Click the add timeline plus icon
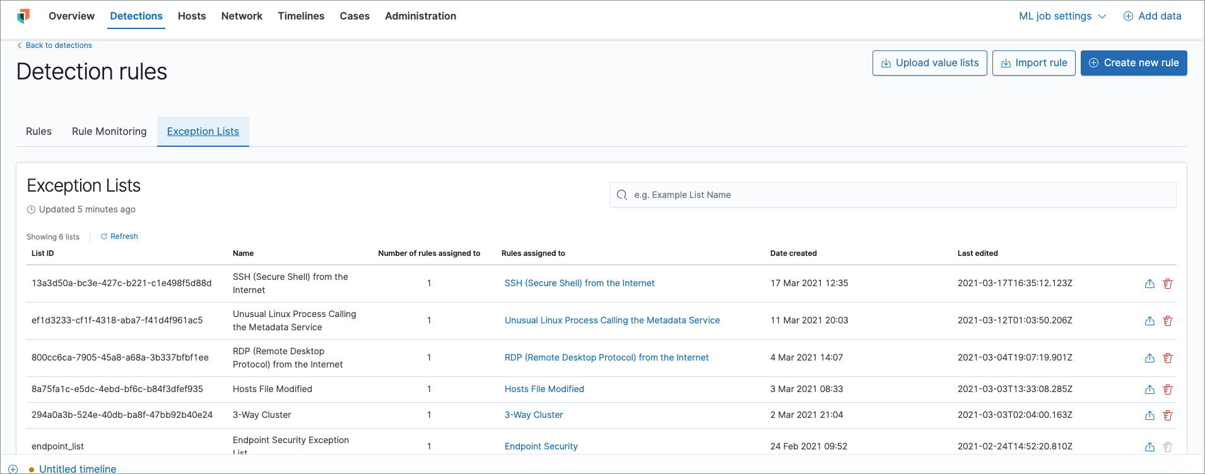 [13, 469]
